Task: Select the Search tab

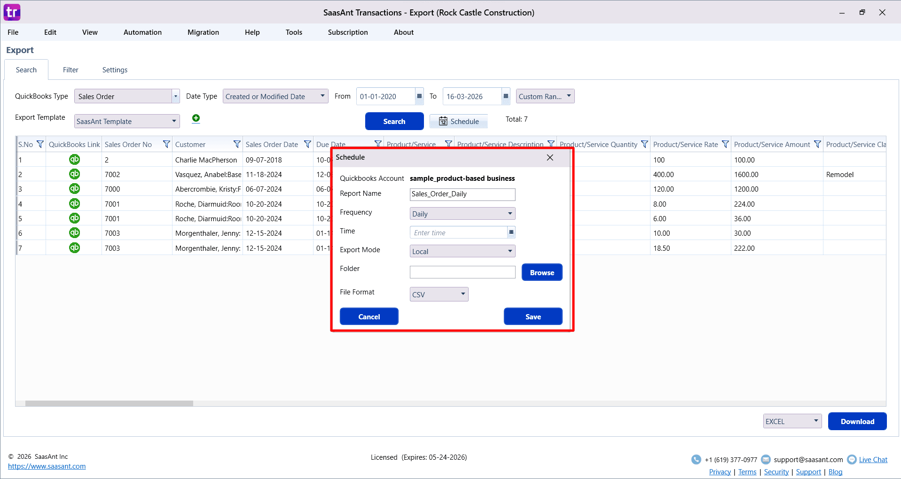Action: [x=26, y=70]
